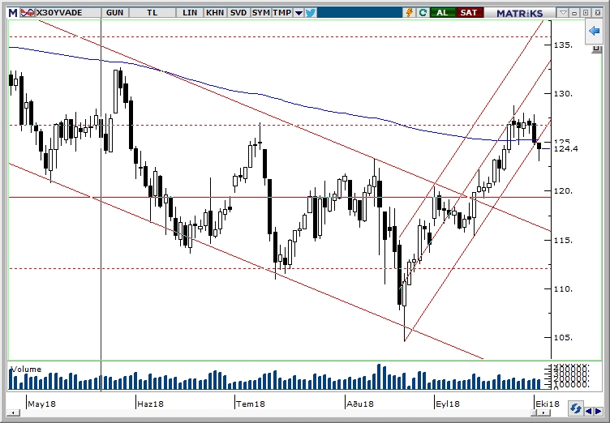Click the blue sync arrows icon
Viewport: 610px width, 423px height.
[x=575, y=409]
